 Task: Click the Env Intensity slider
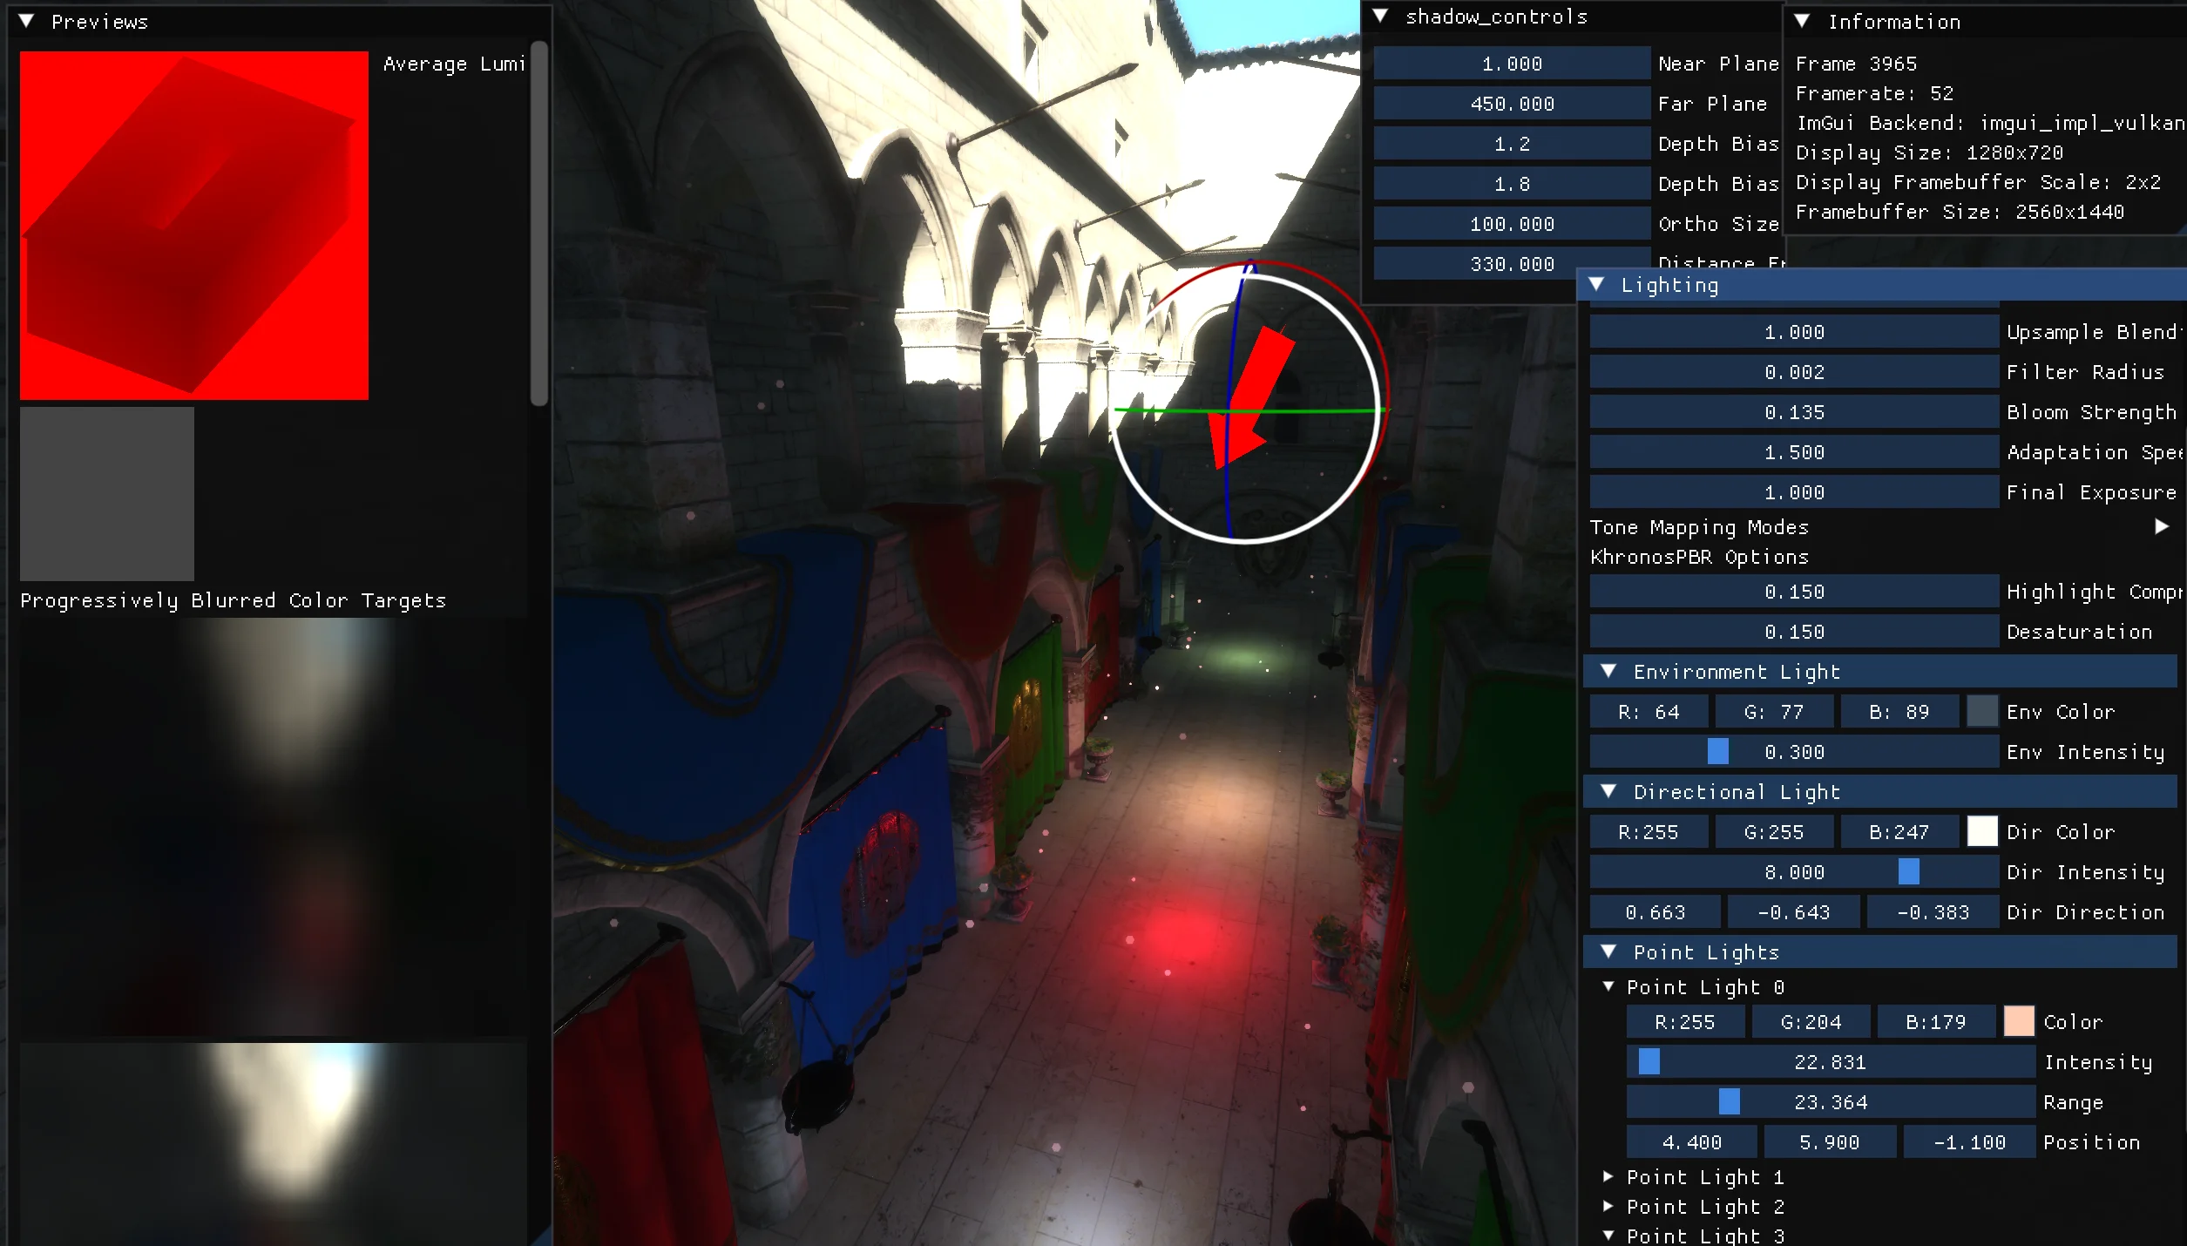[x=1794, y=751]
